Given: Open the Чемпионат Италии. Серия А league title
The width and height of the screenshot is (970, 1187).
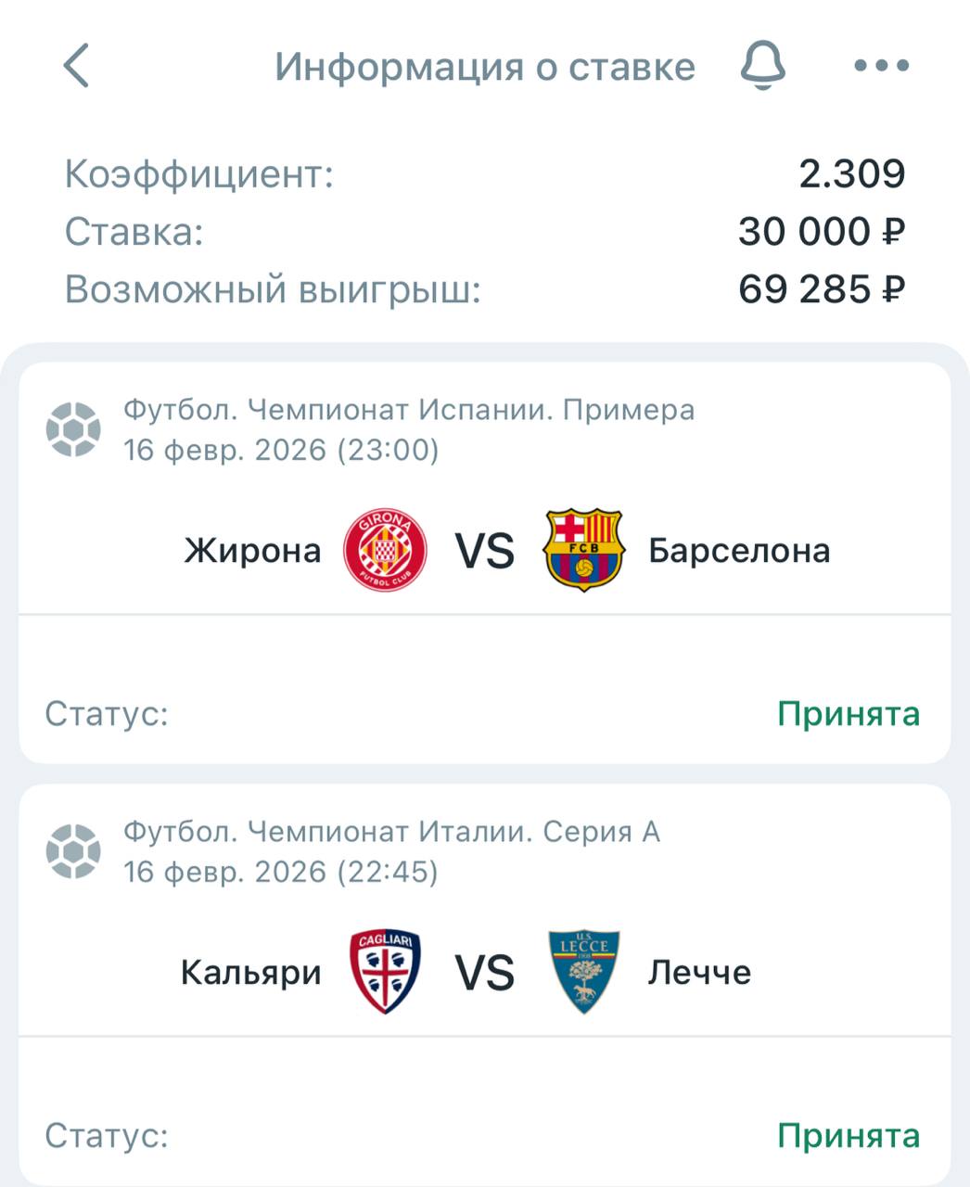Looking at the screenshot, I should (391, 832).
